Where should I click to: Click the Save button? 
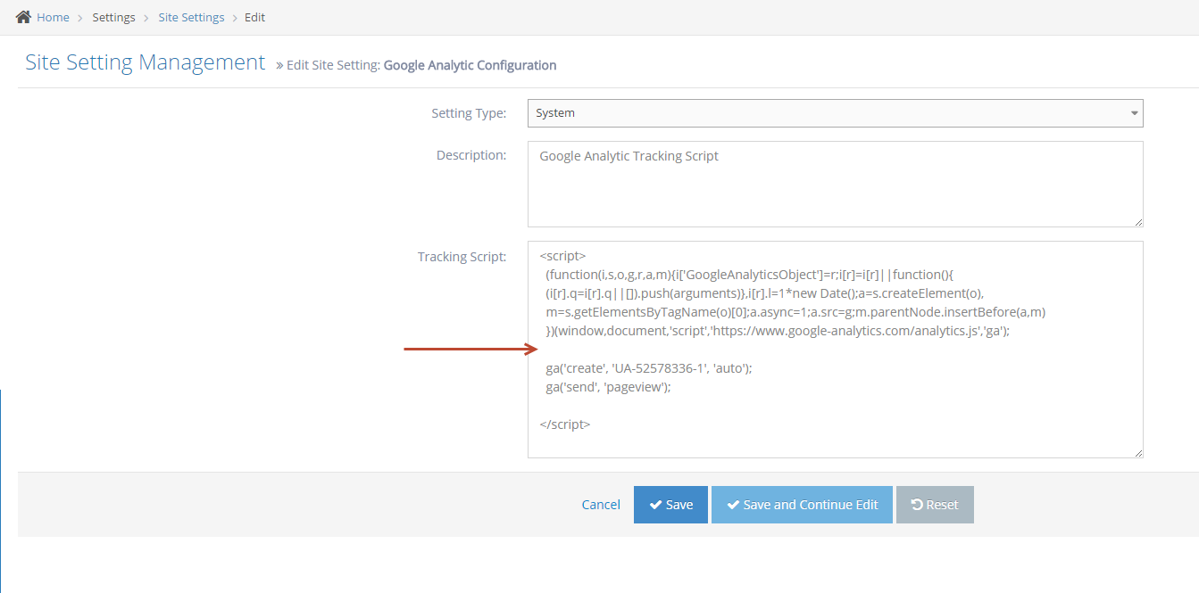[670, 504]
